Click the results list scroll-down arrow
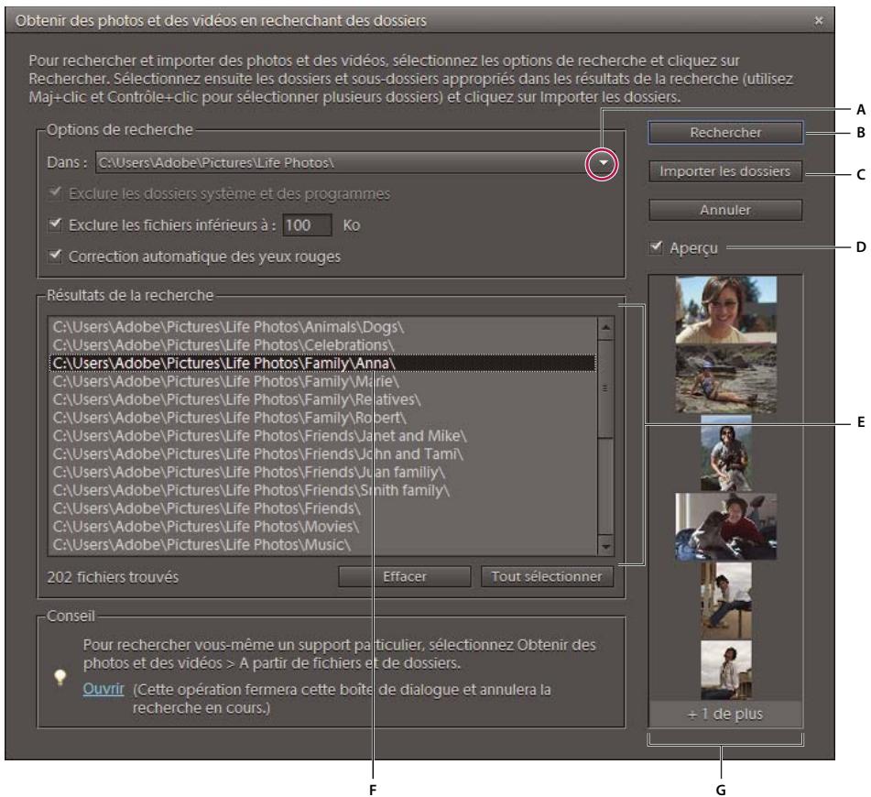The width and height of the screenshot is (871, 797). coord(605,546)
